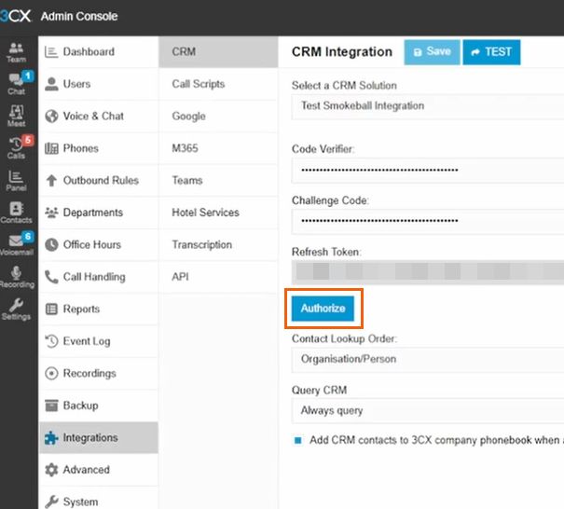Open Chat with unread badge
Viewport: 564px width, 509px height.
pyautogui.click(x=17, y=84)
